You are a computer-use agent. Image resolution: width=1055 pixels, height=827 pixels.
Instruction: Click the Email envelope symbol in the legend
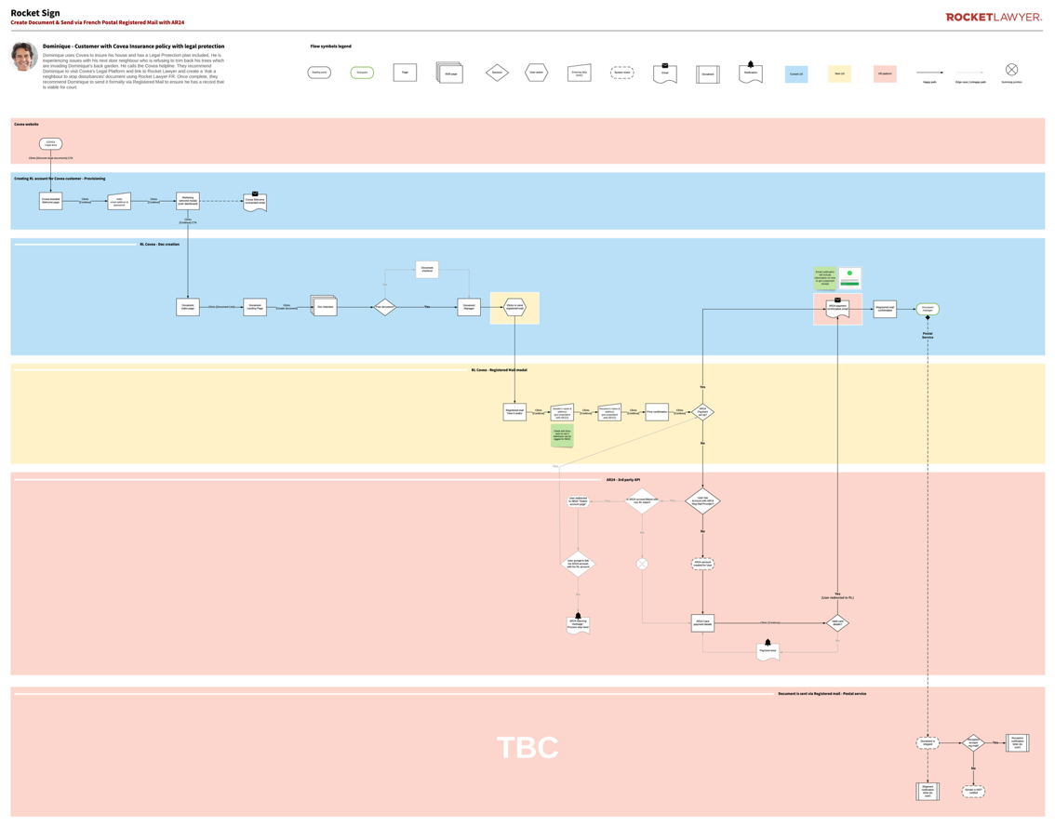tap(664, 72)
